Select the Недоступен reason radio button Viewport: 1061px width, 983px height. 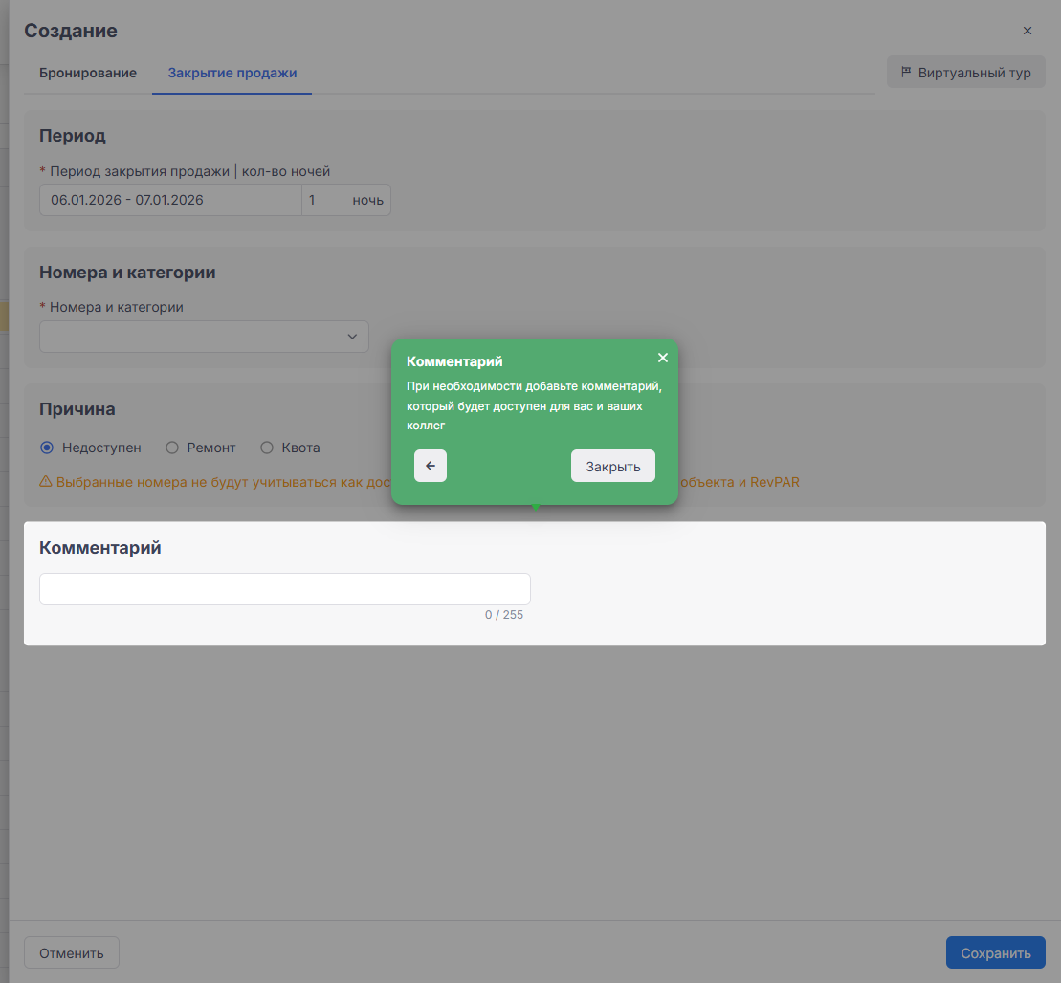pyautogui.click(x=47, y=448)
